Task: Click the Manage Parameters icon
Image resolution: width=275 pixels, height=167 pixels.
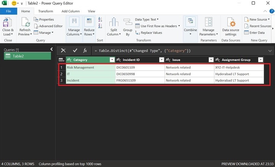Action: click(209, 22)
